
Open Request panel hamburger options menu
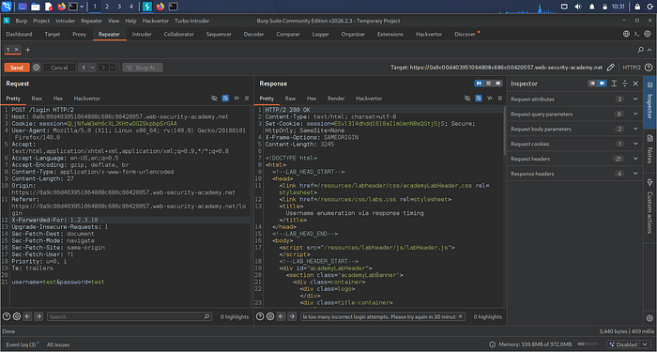[x=247, y=99]
